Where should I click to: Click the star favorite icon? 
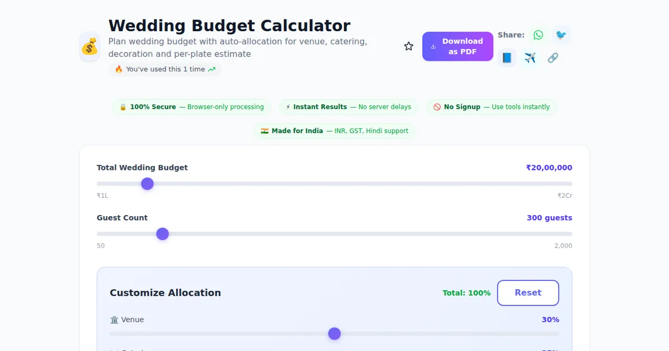coord(409,46)
